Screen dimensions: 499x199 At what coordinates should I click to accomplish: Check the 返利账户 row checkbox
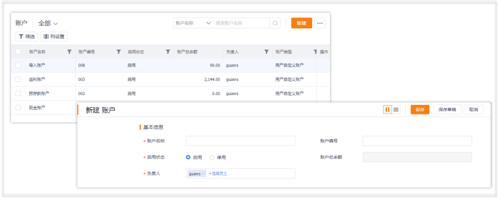[18, 79]
